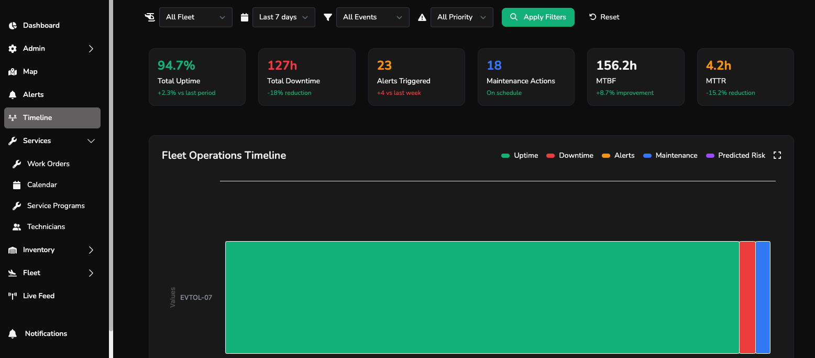Click the Alerts bell icon in sidebar

pos(12,94)
